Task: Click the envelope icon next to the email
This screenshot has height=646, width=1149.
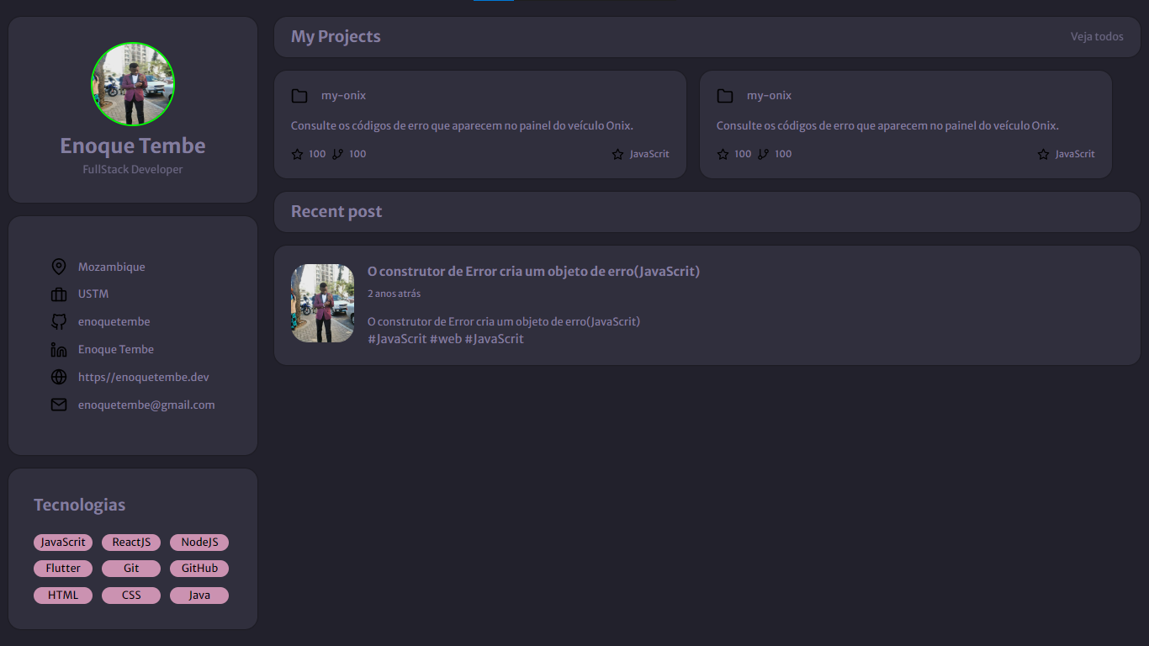Action: [59, 405]
